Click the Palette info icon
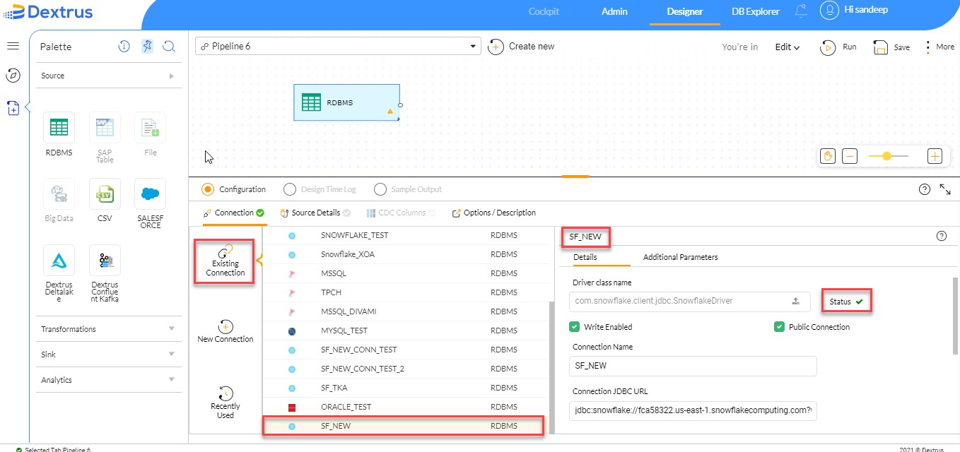The width and height of the screenshot is (960, 452). [124, 47]
